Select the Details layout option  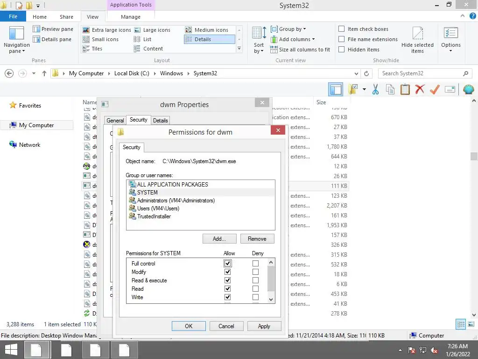pyautogui.click(x=210, y=39)
